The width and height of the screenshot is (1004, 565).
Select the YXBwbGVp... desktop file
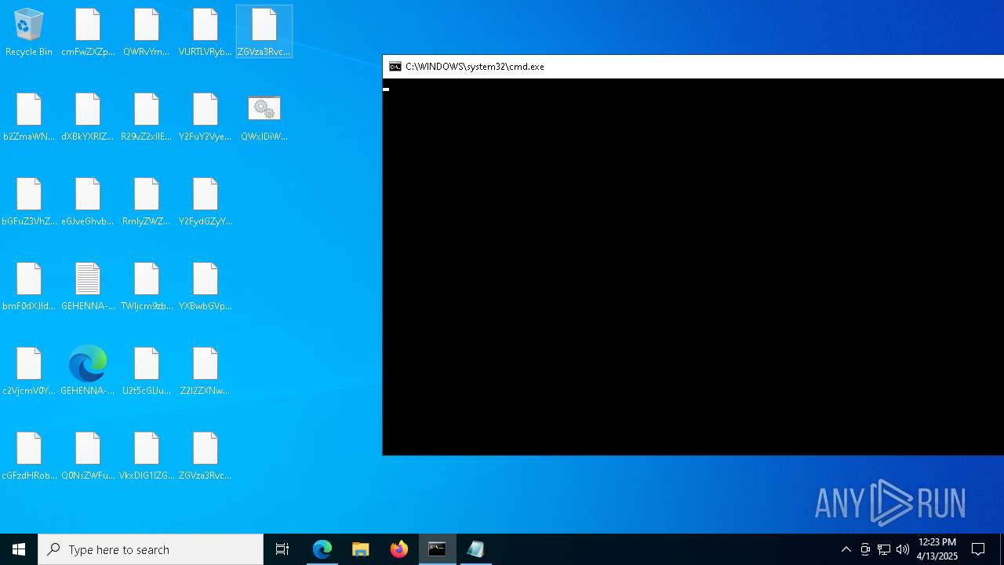(206, 286)
